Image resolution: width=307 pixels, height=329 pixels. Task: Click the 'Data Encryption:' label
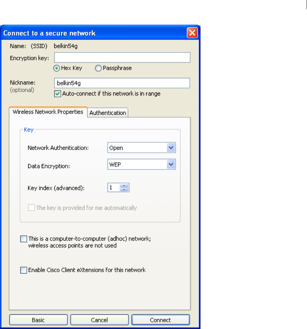pos(49,166)
